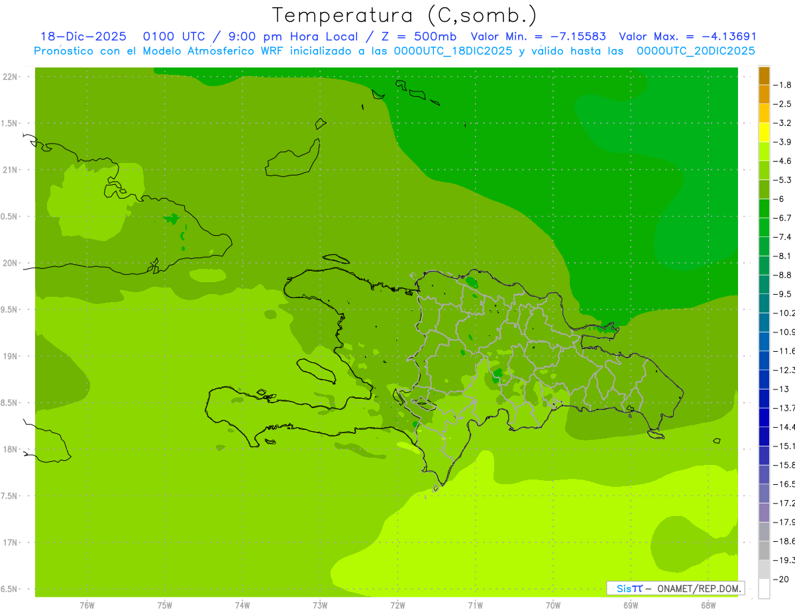
Task: Pick the white swatch below -20
Action: coord(764,589)
